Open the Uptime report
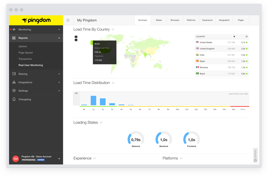Image resolution: width=268 pixels, height=176 pixels. 22,46
